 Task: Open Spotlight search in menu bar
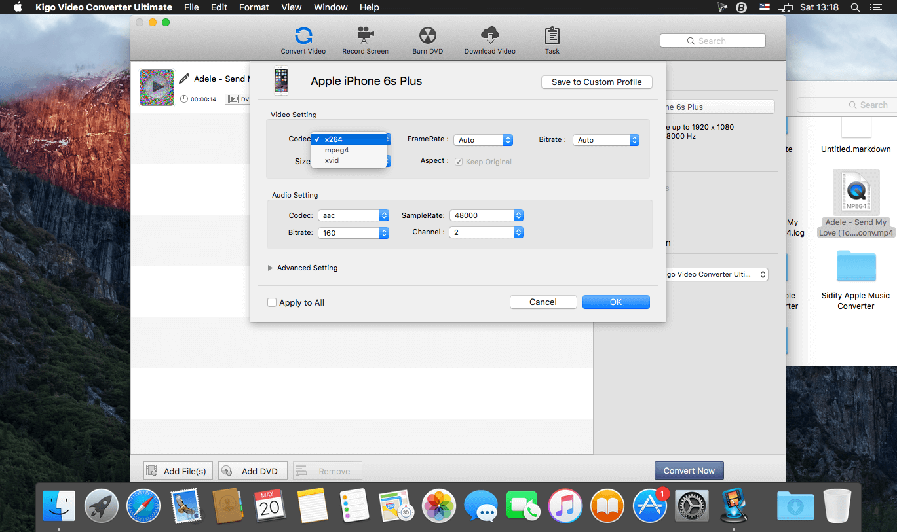855,7
